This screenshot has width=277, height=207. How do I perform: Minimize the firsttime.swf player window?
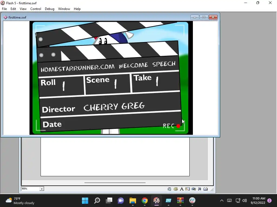click(195, 17)
